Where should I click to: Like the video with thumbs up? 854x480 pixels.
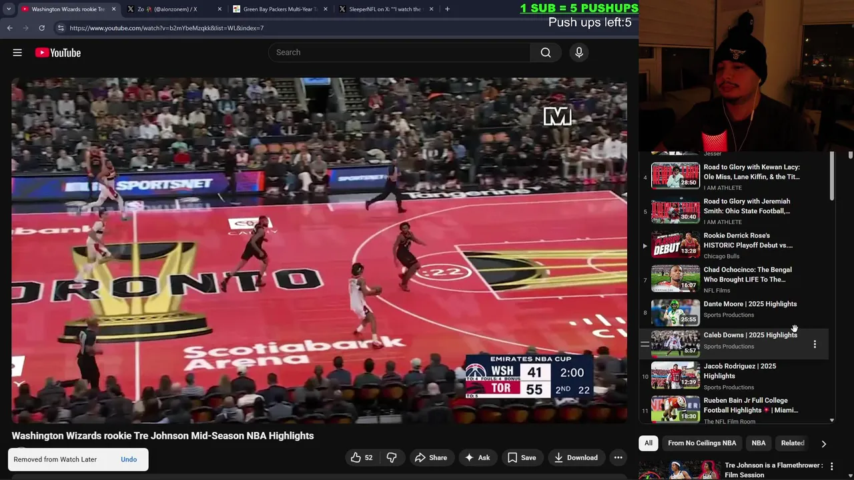coord(362,457)
